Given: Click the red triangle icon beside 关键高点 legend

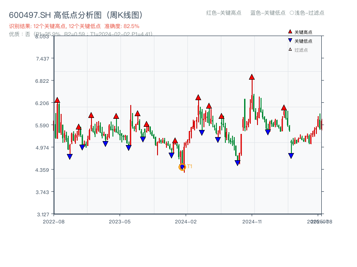Looking at the screenshot, I should pyautogui.click(x=290, y=32).
